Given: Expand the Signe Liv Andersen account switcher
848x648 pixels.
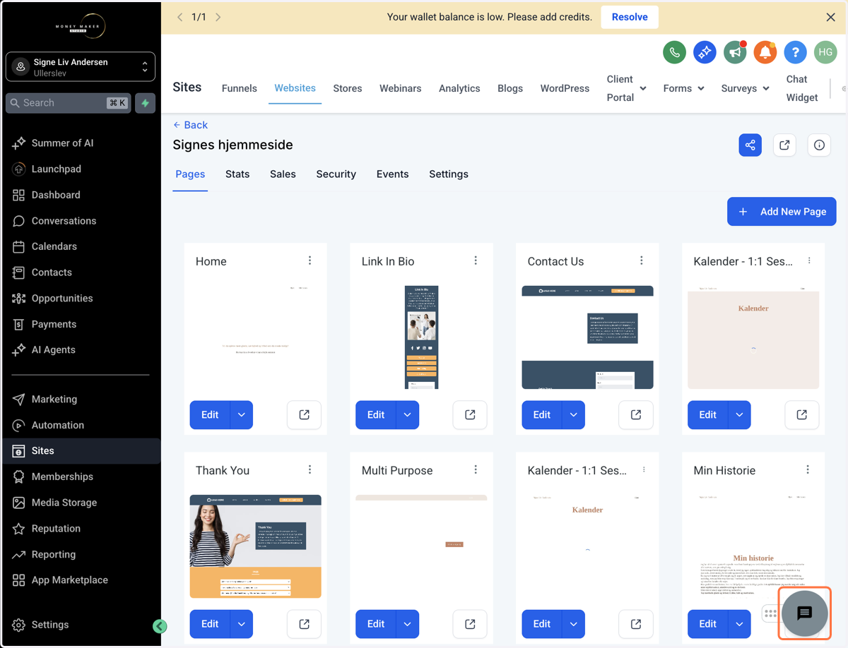Looking at the screenshot, I should click(81, 67).
